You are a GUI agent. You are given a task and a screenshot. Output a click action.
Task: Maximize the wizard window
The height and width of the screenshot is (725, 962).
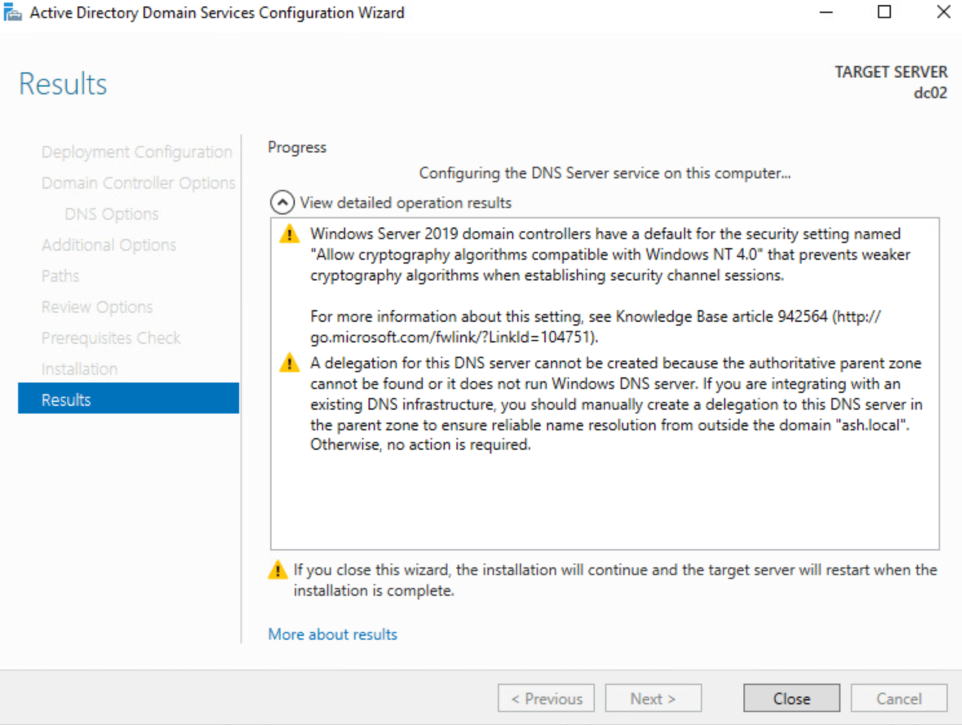pos(884,12)
